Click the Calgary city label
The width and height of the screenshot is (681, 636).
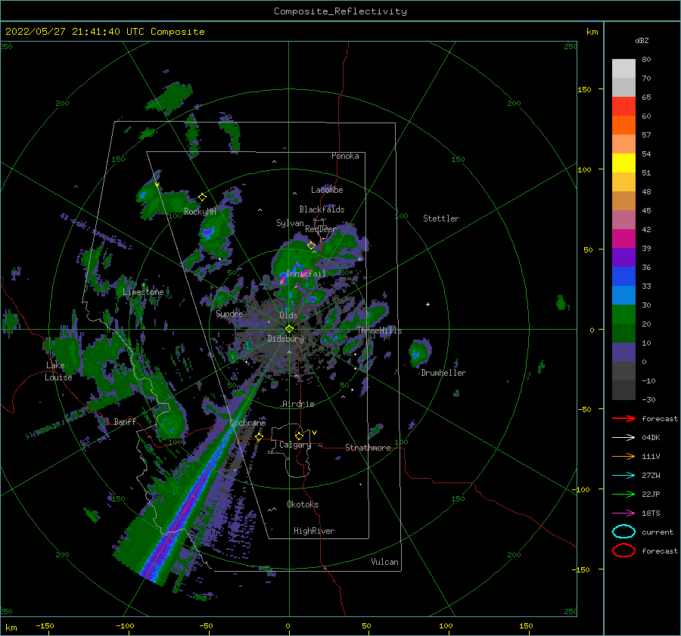coord(295,445)
